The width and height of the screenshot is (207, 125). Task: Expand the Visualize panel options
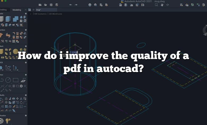point(26,115)
